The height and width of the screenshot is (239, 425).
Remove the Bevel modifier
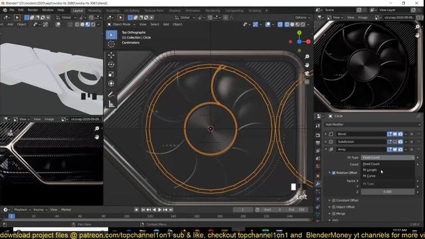tap(412, 134)
